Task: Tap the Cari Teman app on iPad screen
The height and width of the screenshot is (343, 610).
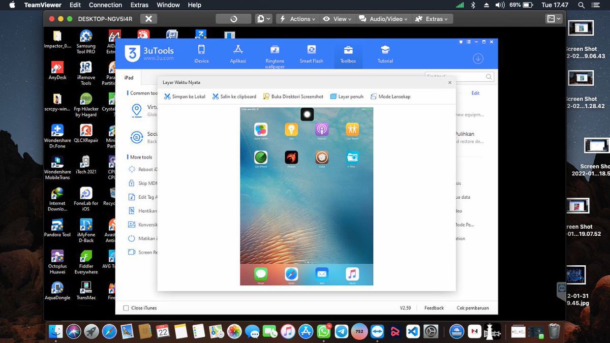Action: [x=352, y=130]
